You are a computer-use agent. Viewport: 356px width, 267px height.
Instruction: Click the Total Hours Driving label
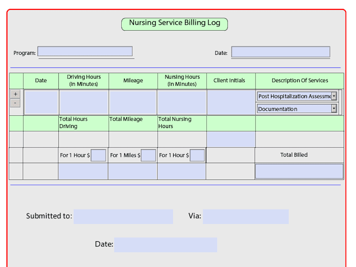point(73,123)
